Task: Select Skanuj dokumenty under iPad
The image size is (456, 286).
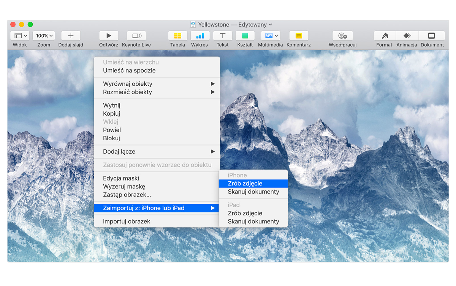Action: click(253, 222)
